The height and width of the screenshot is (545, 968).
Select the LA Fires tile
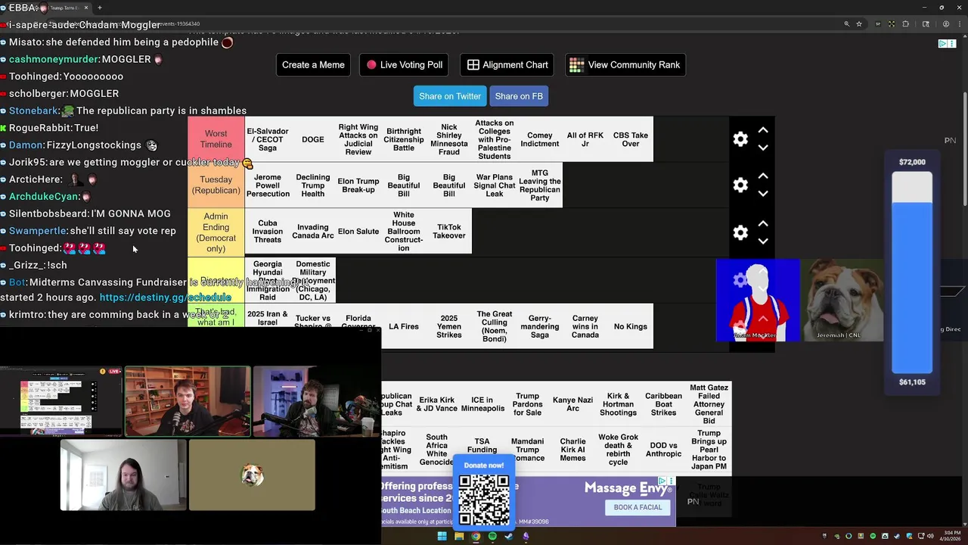coord(404,326)
